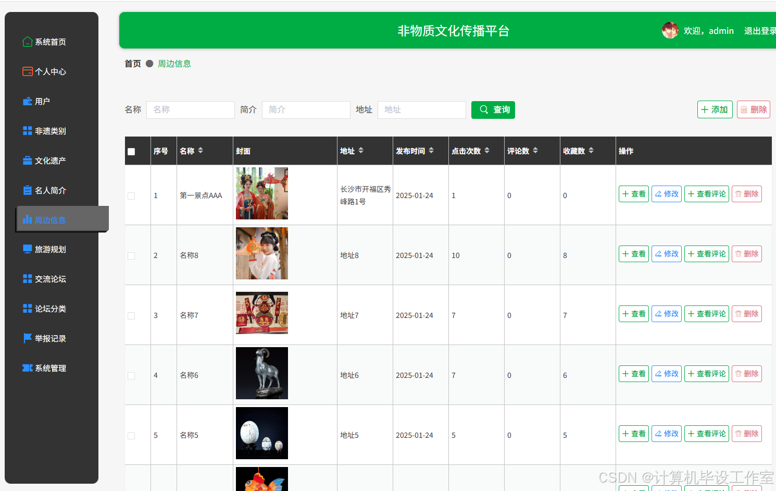Click 修改 button for 名称5
Viewport: 776px width, 491px height.
tap(667, 434)
